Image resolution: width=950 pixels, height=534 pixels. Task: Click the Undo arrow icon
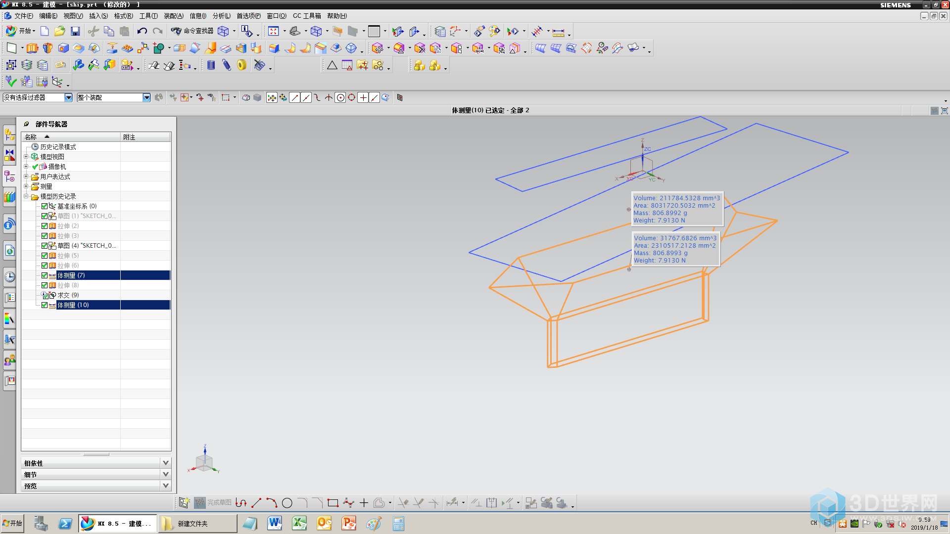pyautogui.click(x=142, y=31)
